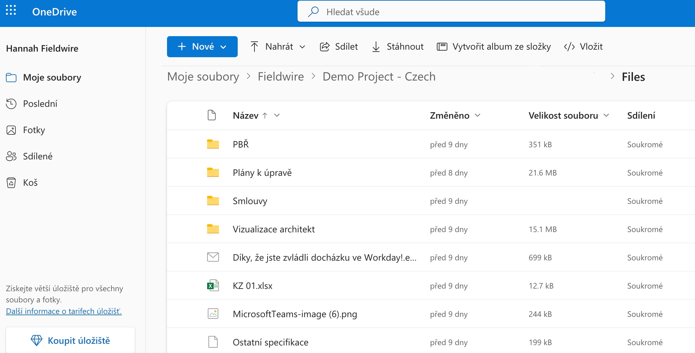Click the Sdílet share icon
This screenshot has width=695, height=353.
[324, 47]
